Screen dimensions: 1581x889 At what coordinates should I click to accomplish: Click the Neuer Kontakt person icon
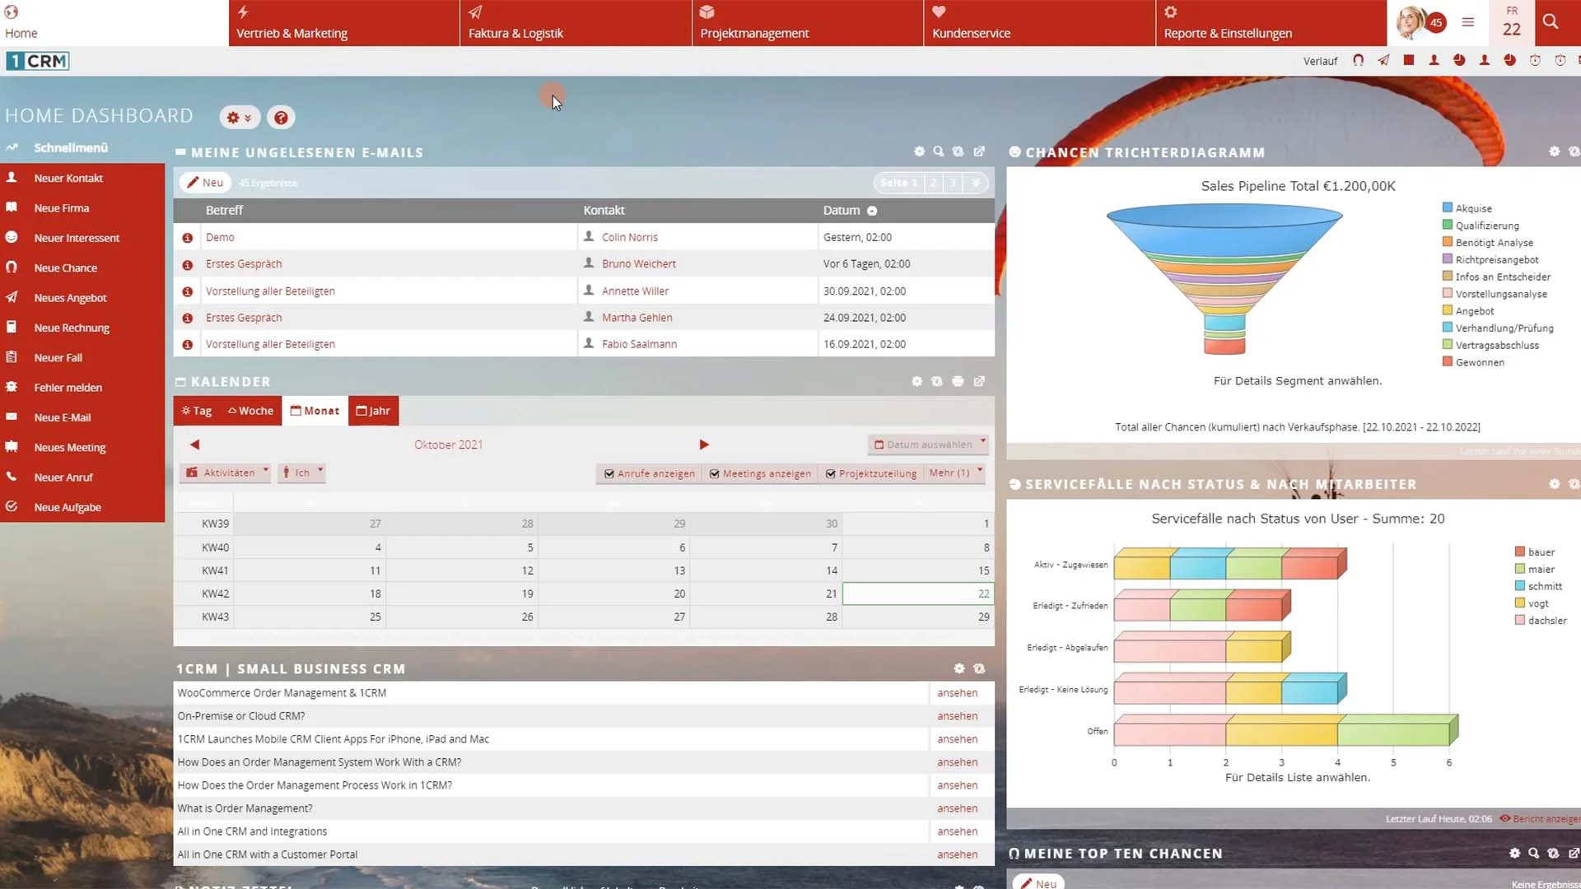click(12, 178)
